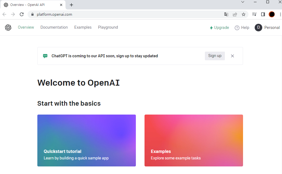This screenshot has width=282, height=174.
Task: Click the Start with the basics heading
Action: coord(69,103)
